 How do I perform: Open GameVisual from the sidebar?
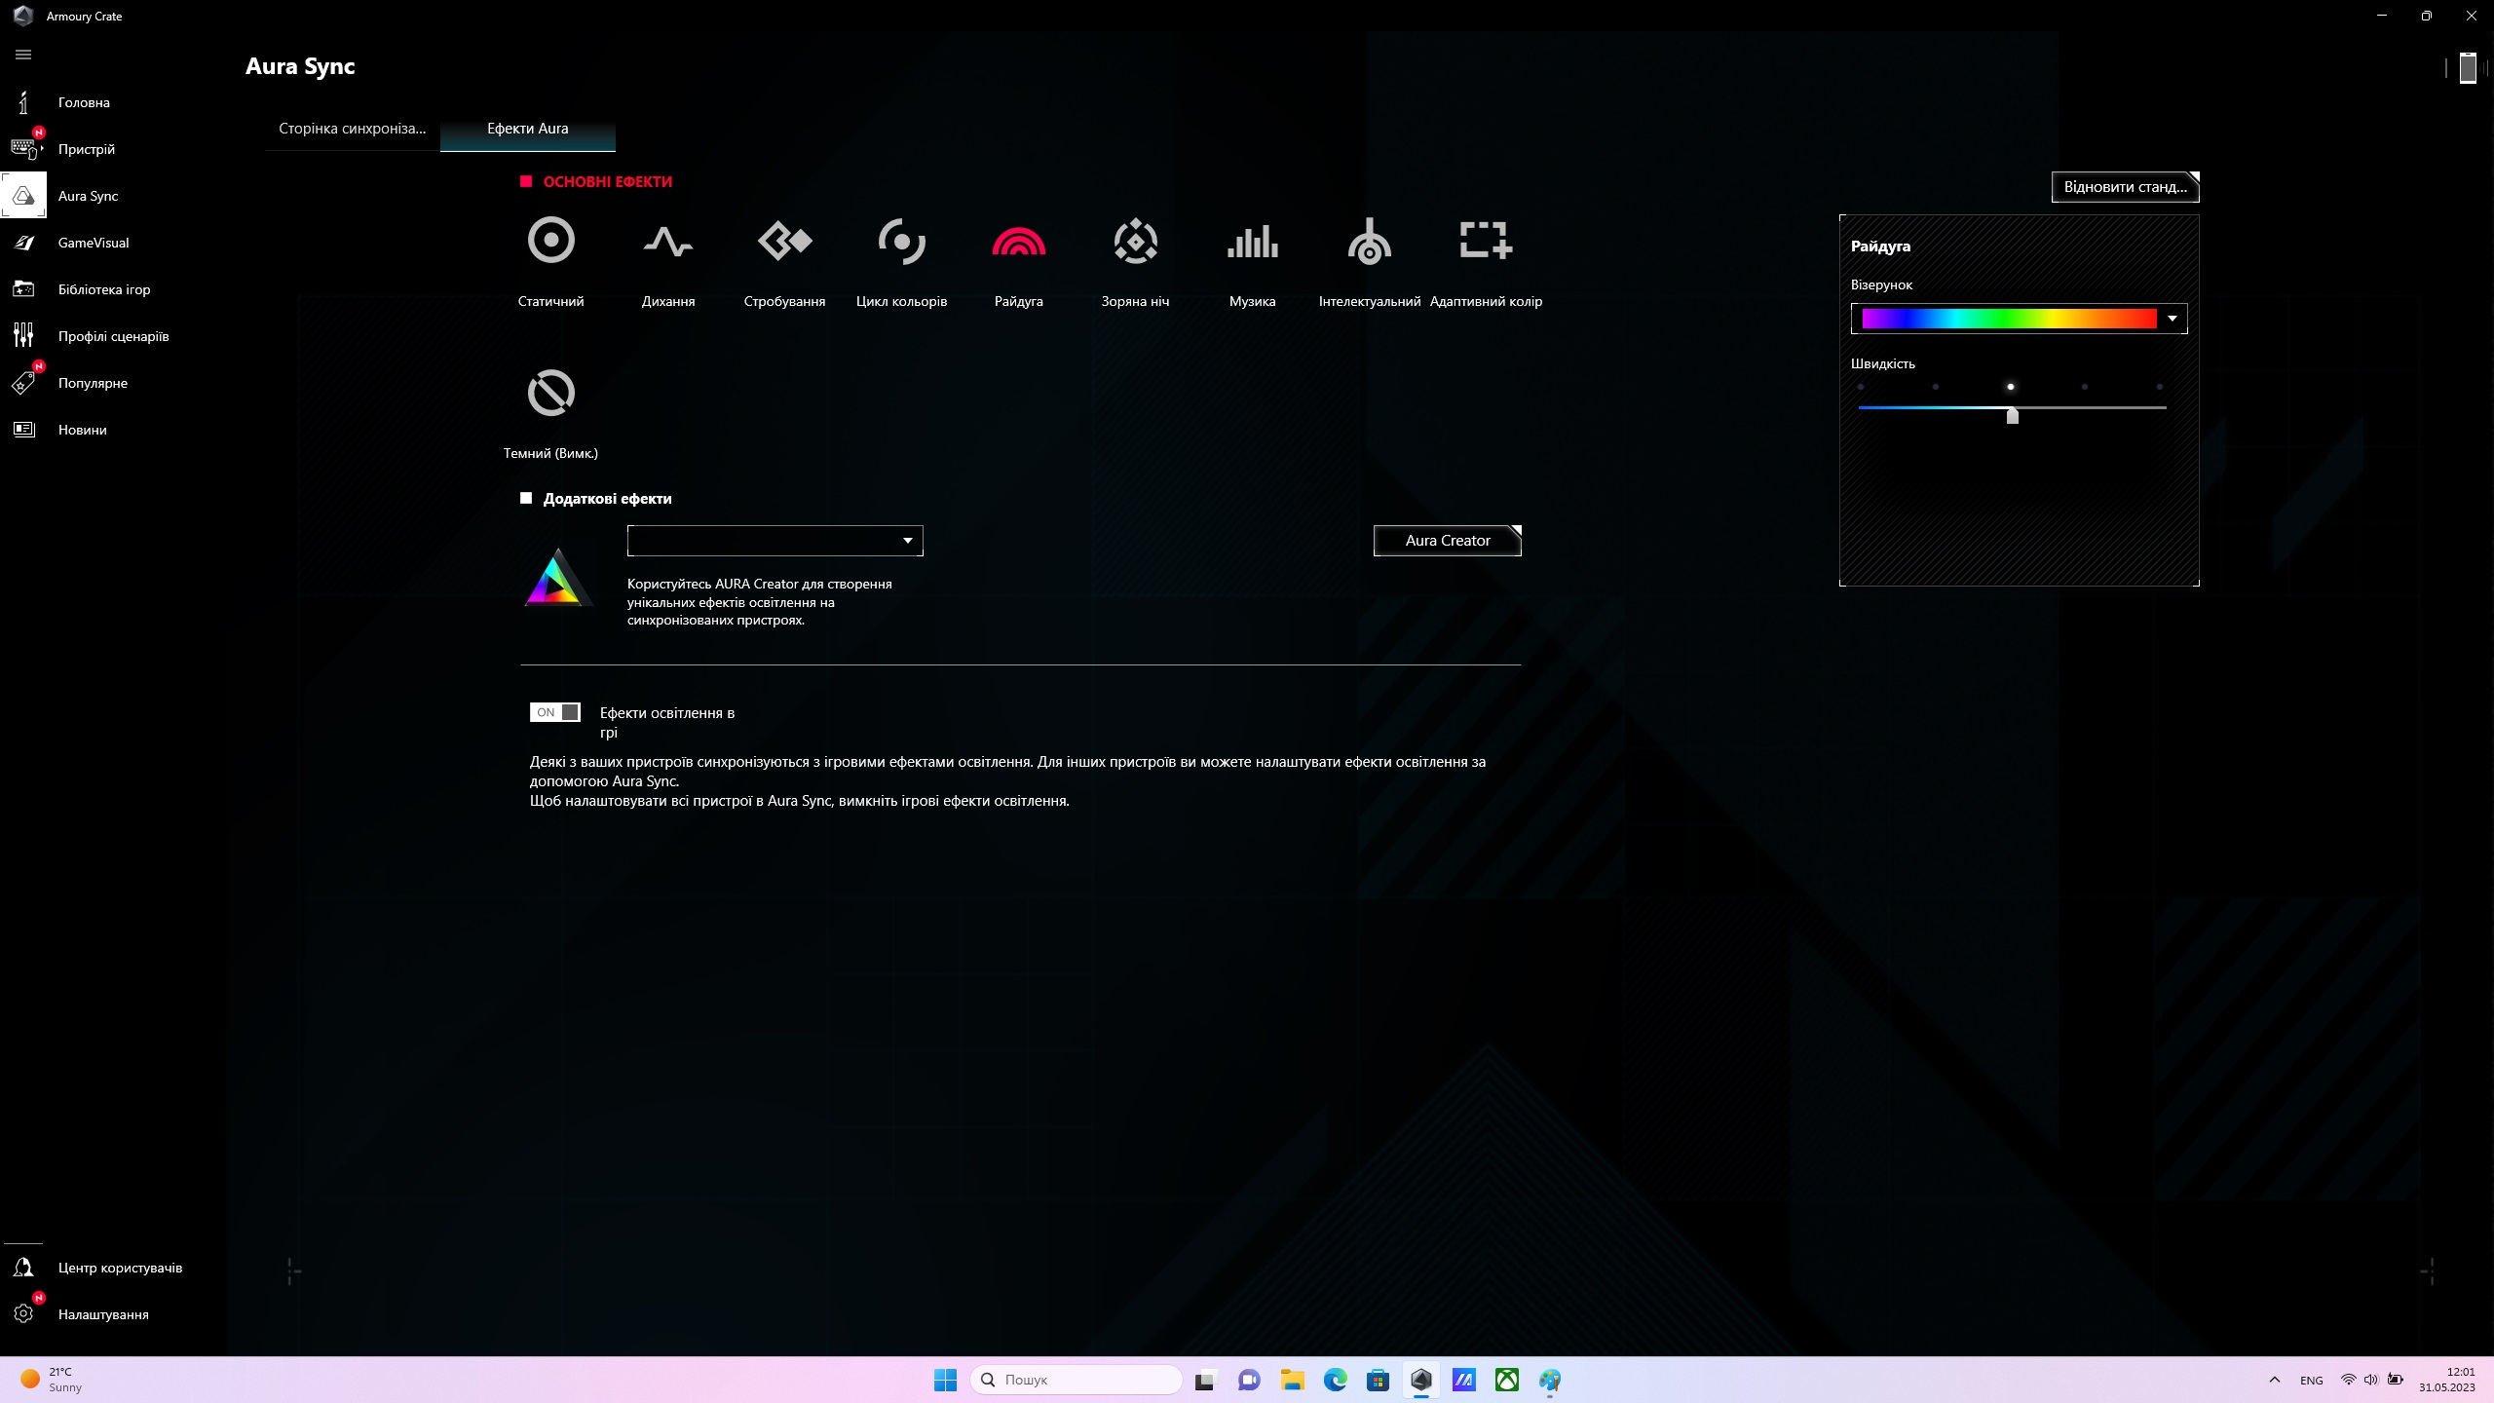click(x=94, y=243)
